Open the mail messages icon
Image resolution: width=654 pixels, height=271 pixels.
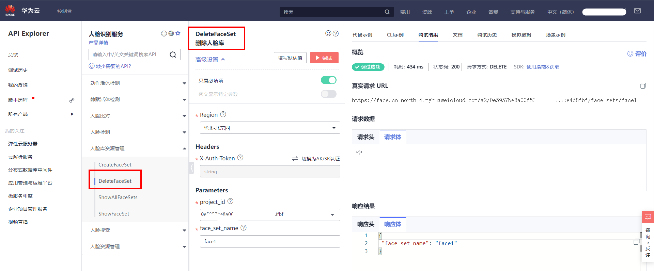coord(638,11)
